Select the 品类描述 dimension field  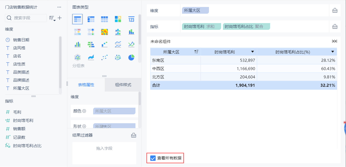point(21,72)
